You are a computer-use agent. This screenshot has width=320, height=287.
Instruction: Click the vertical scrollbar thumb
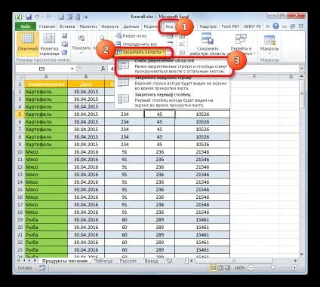tap(302, 93)
